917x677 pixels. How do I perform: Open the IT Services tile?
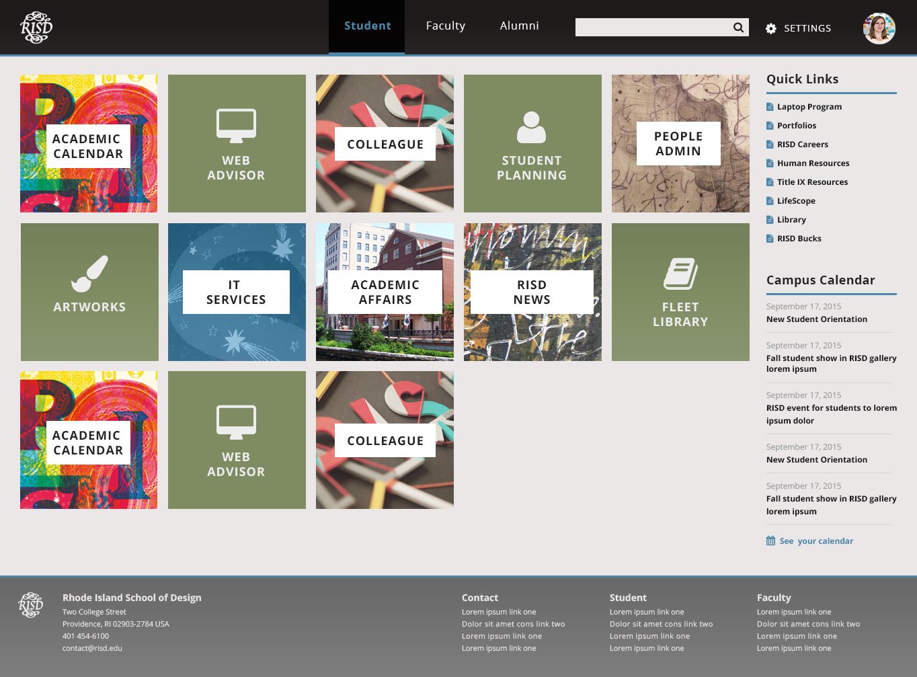pyautogui.click(x=237, y=292)
